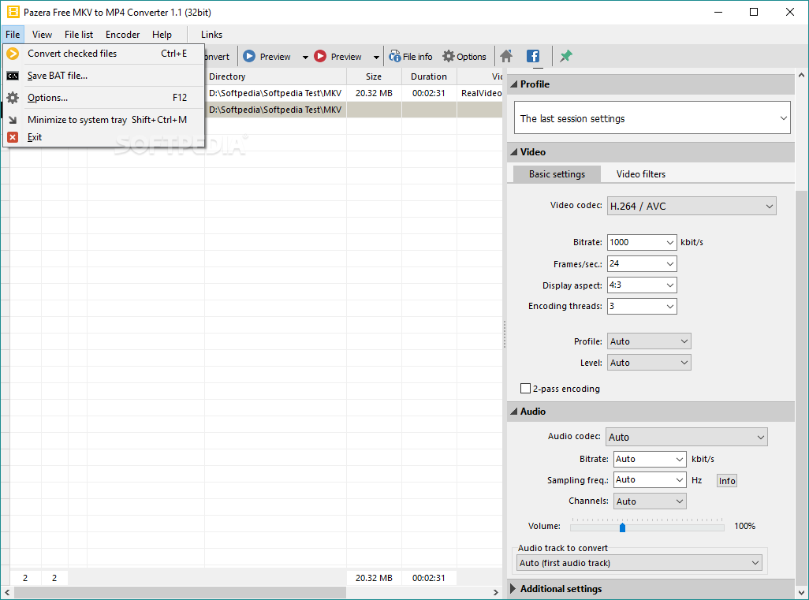
Task: Click the Options gear icon in File menu
Action: [13, 98]
